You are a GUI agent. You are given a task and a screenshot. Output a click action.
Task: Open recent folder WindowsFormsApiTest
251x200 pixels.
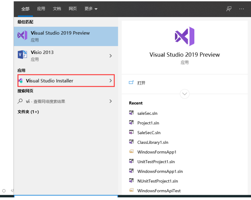pos(159,191)
